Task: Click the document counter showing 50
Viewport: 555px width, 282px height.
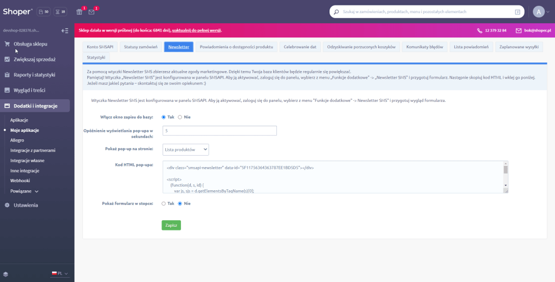Action: (x=43, y=12)
